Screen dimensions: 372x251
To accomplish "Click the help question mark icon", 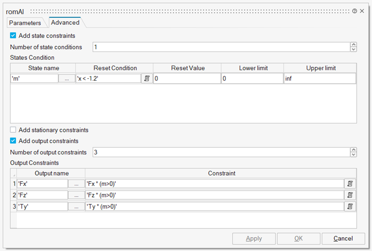I will [x=354, y=11].
